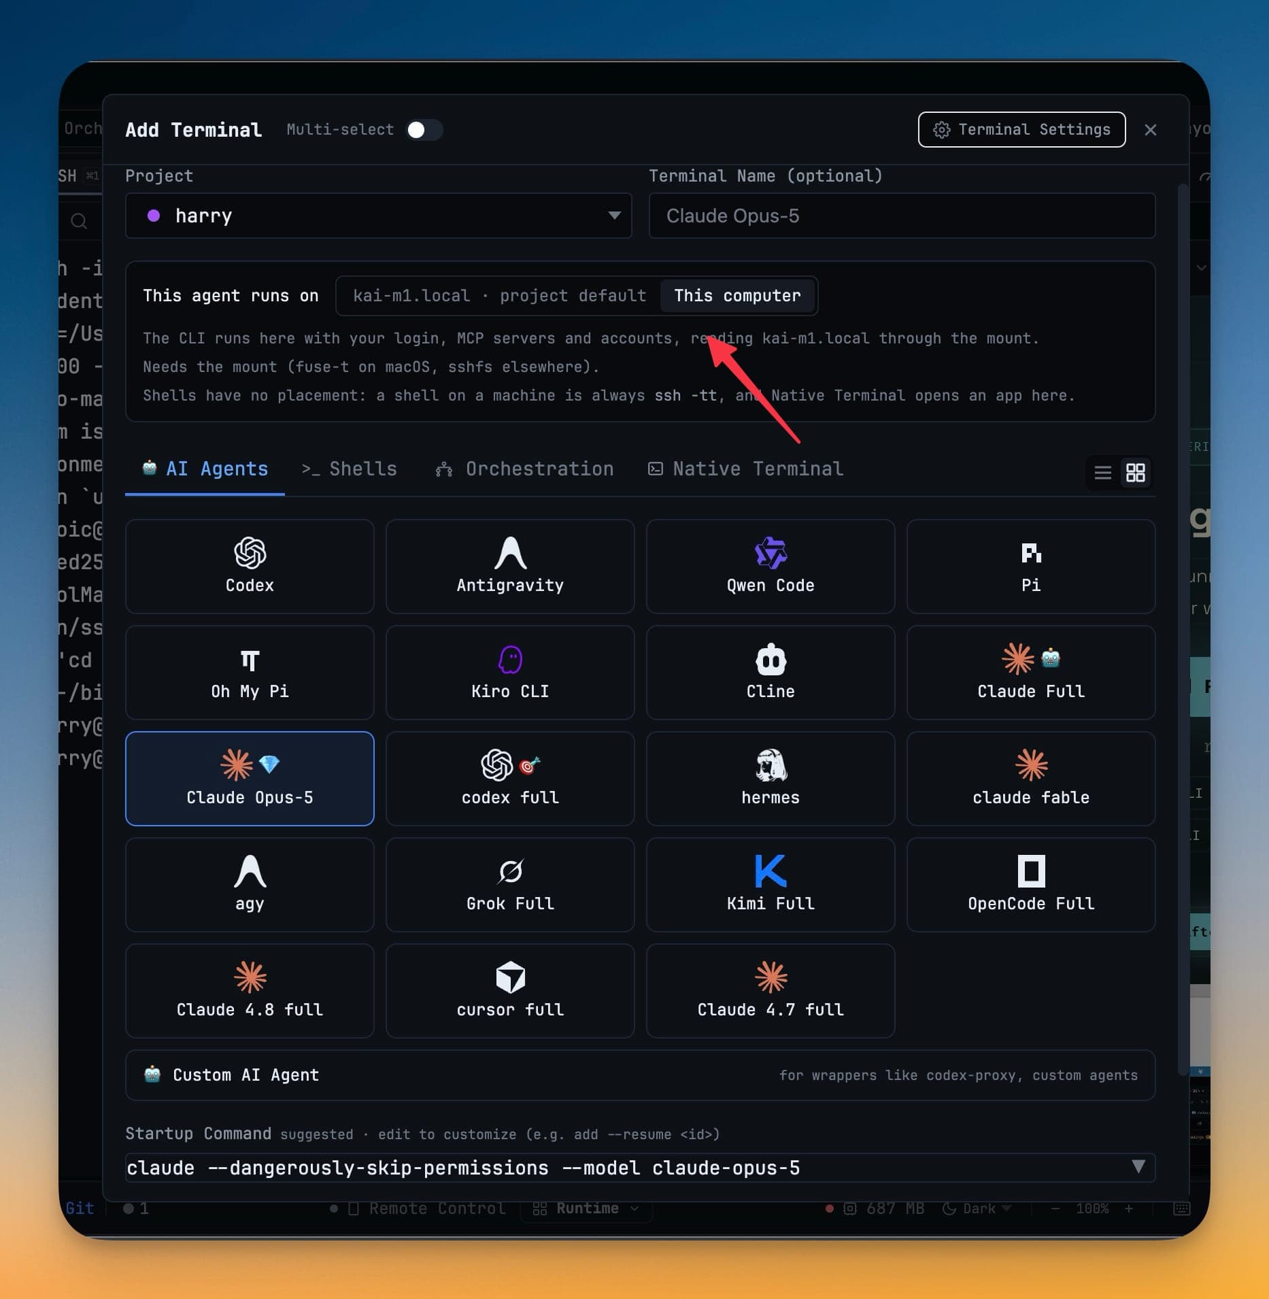The image size is (1269, 1299).
Task: Open the Runtime menu in status bar
Action: pos(586,1209)
